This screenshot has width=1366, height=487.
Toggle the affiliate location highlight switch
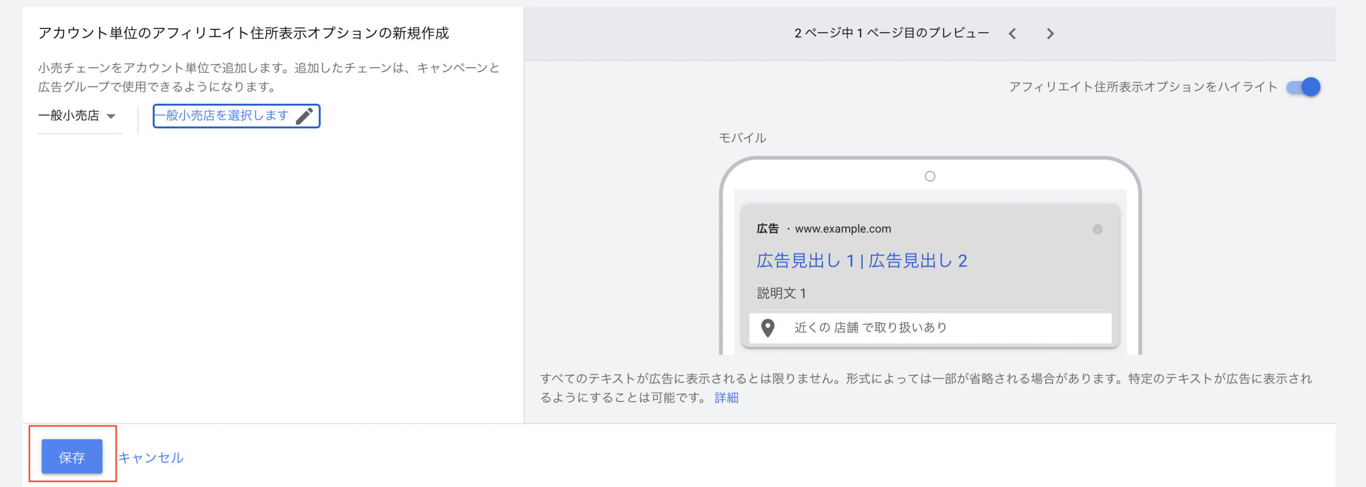[x=1303, y=87]
